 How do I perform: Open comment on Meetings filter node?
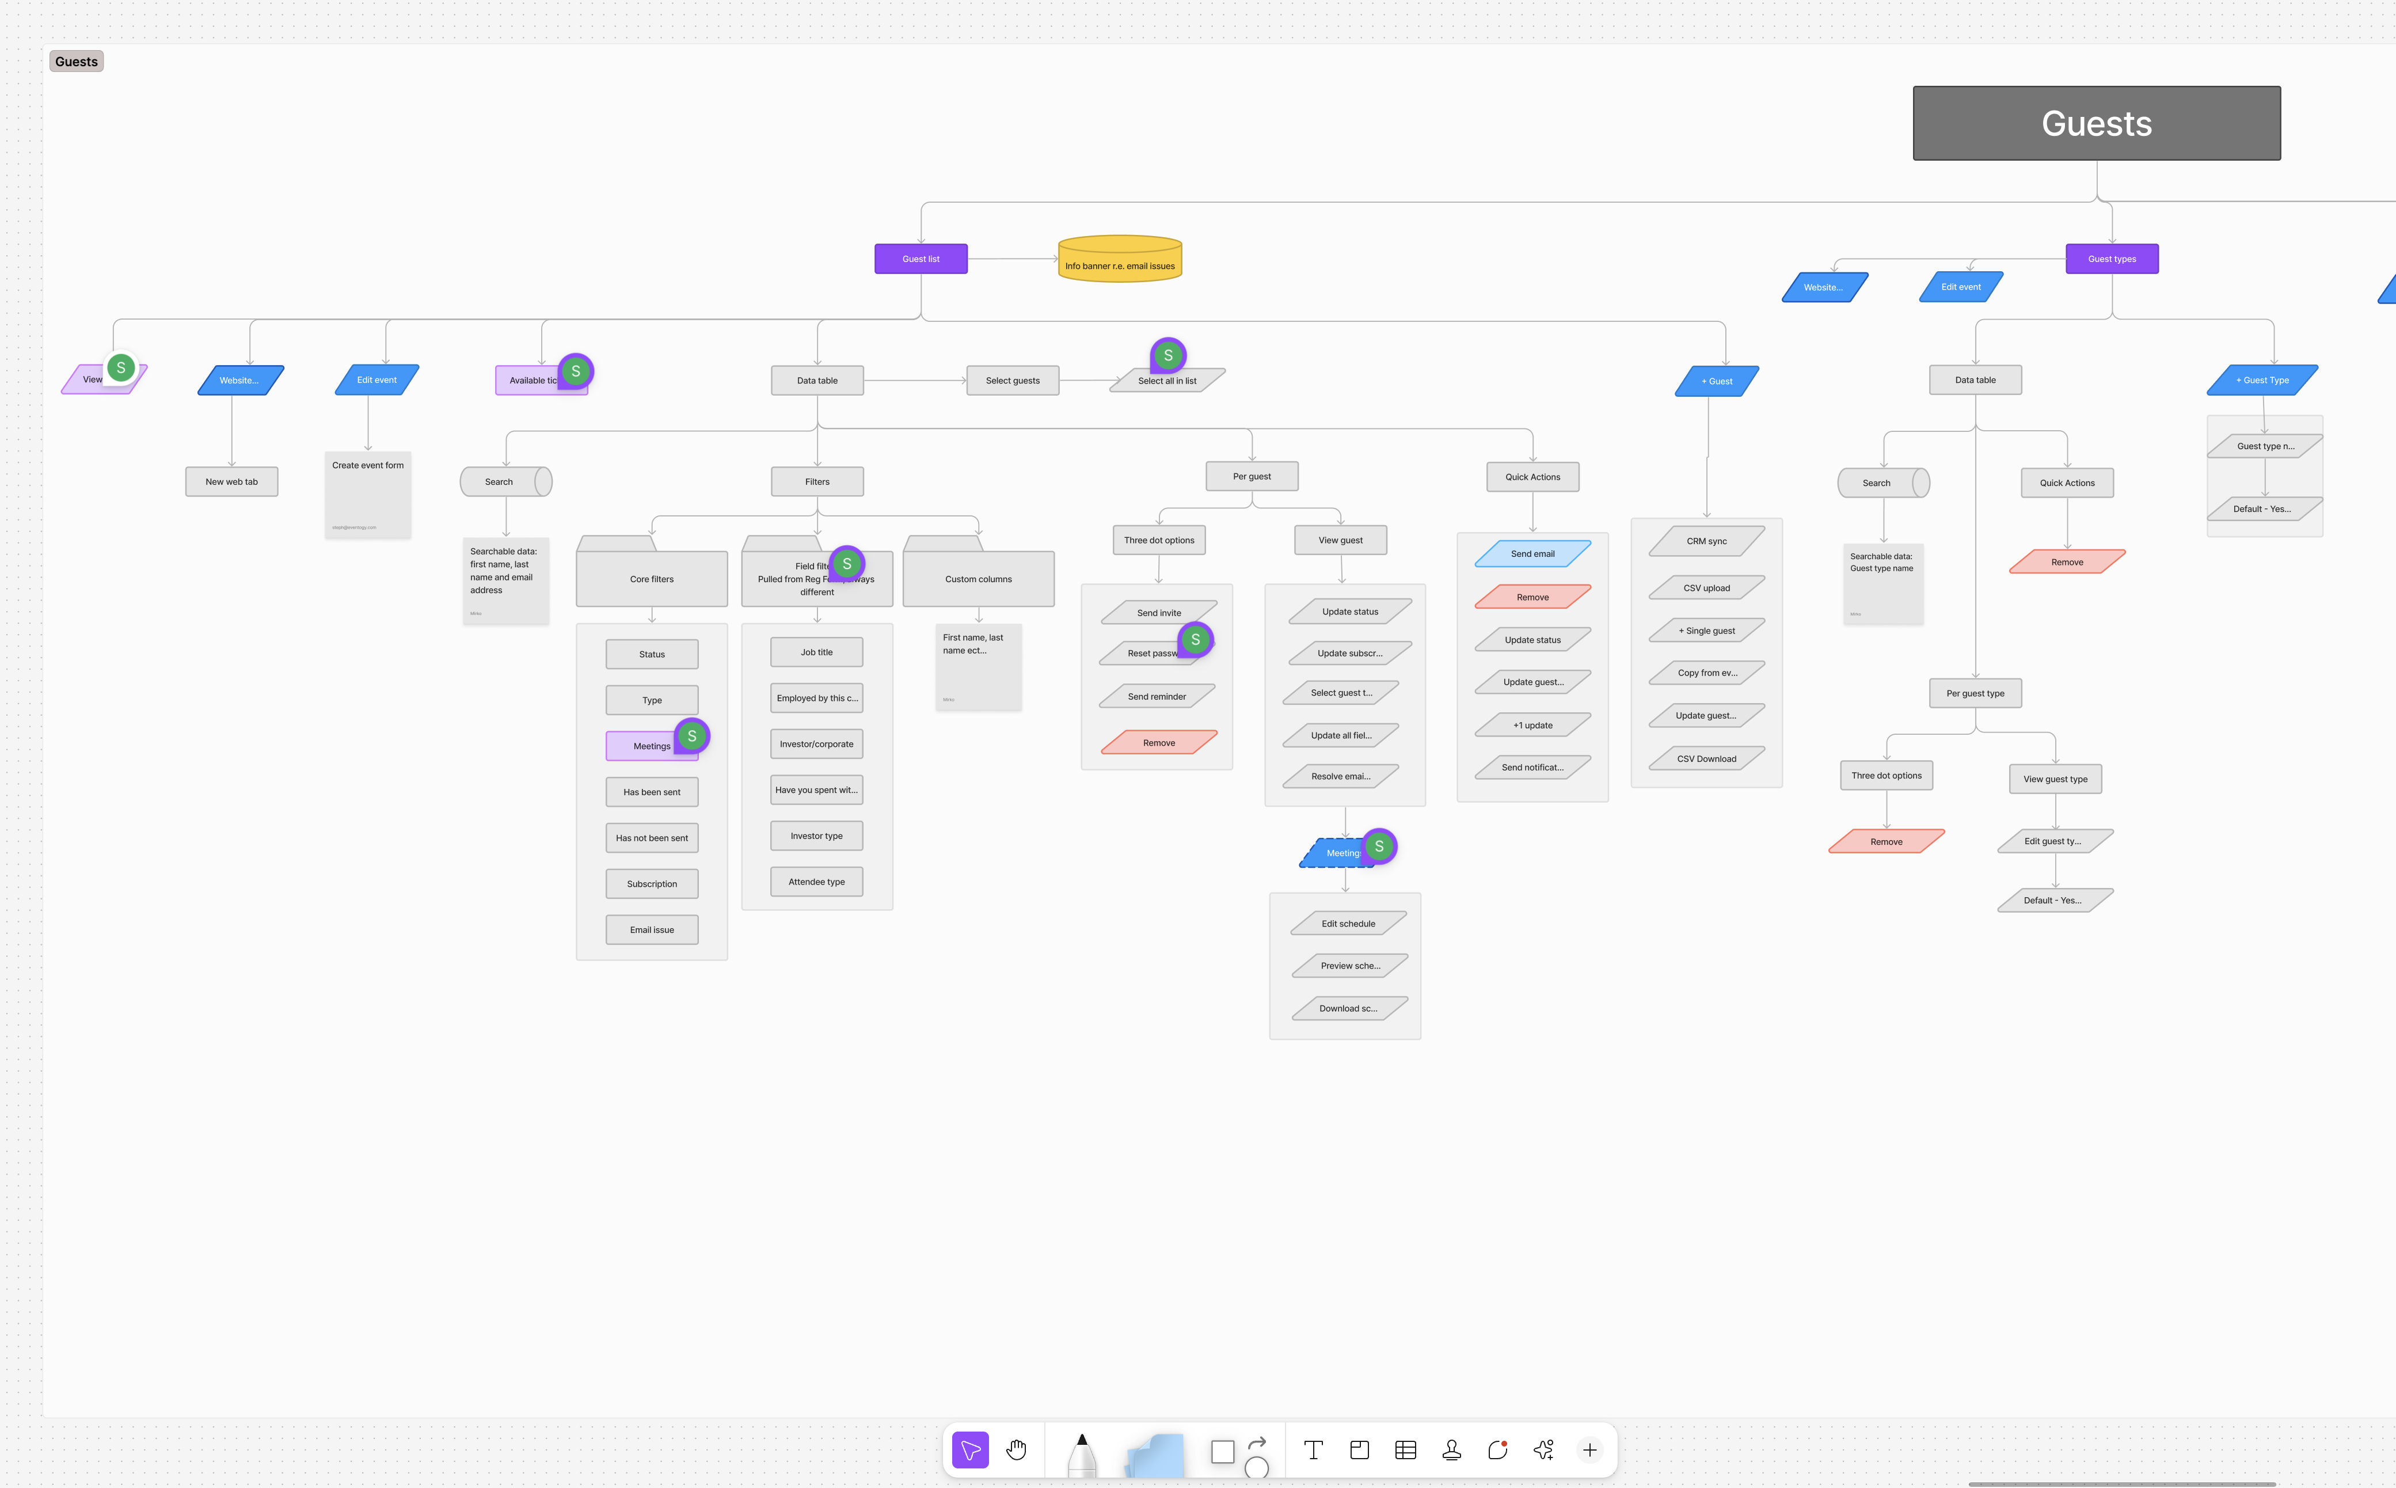click(691, 736)
